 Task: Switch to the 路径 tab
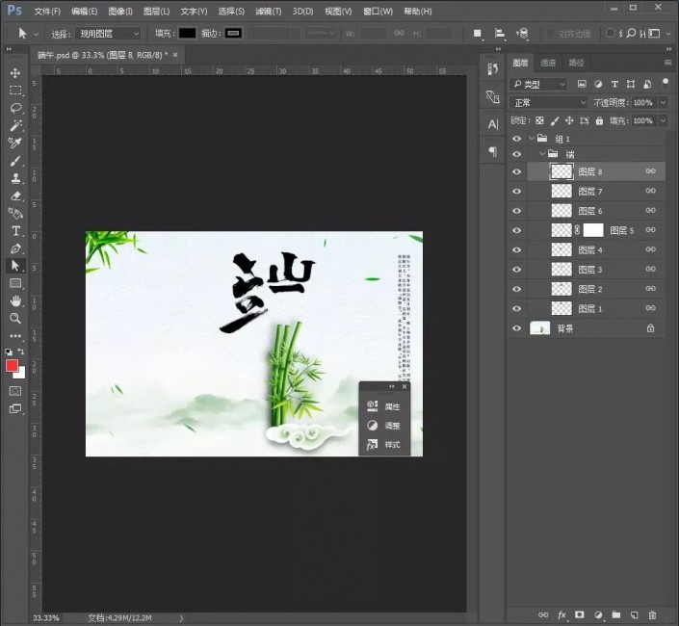(576, 63)
